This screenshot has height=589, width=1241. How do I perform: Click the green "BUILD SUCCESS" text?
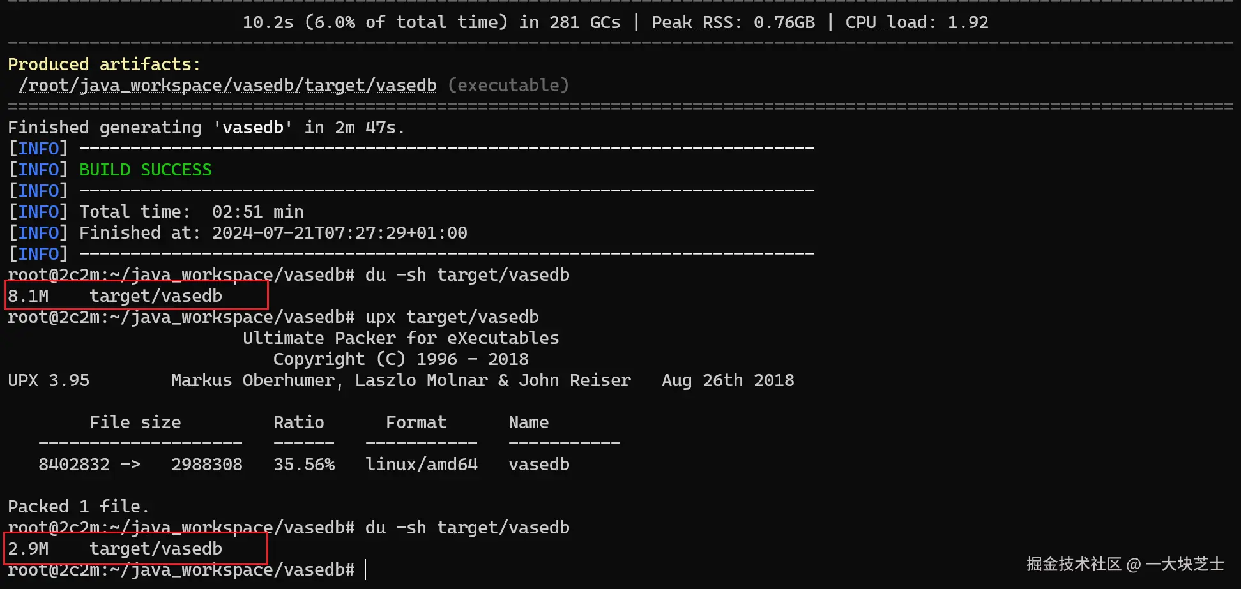(145, 170)
